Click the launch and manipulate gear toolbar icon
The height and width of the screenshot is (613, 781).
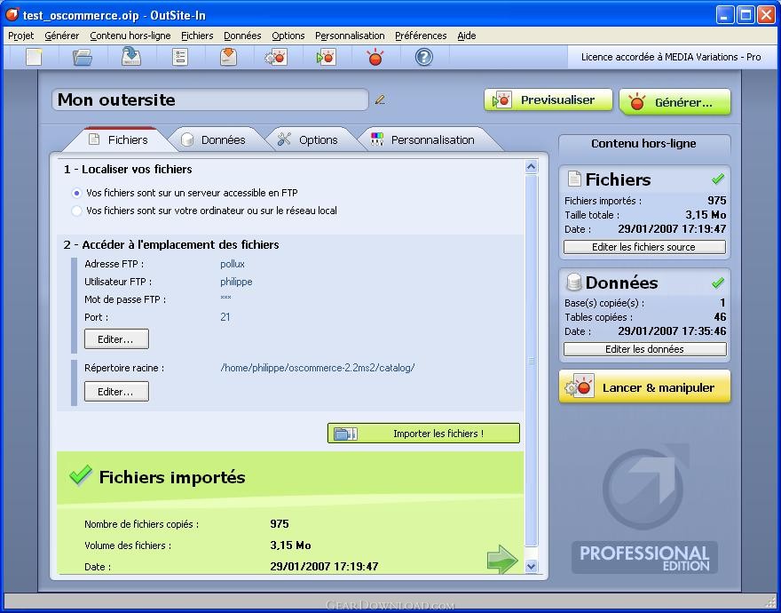coord(276,57)
